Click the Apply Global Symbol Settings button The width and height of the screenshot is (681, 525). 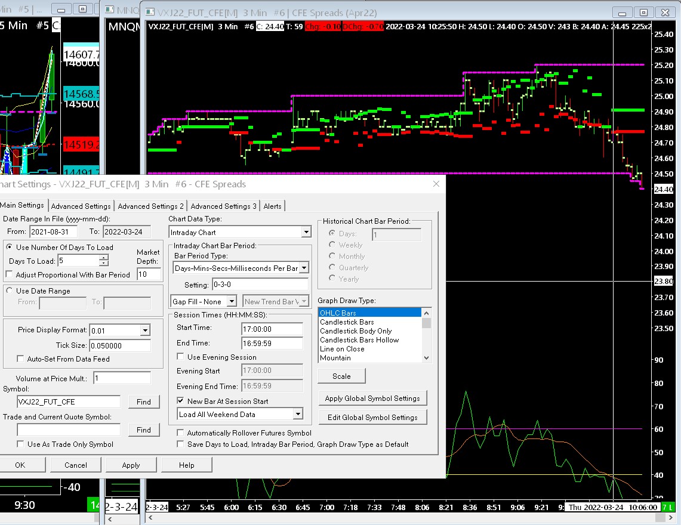click(x=372, y=398)
